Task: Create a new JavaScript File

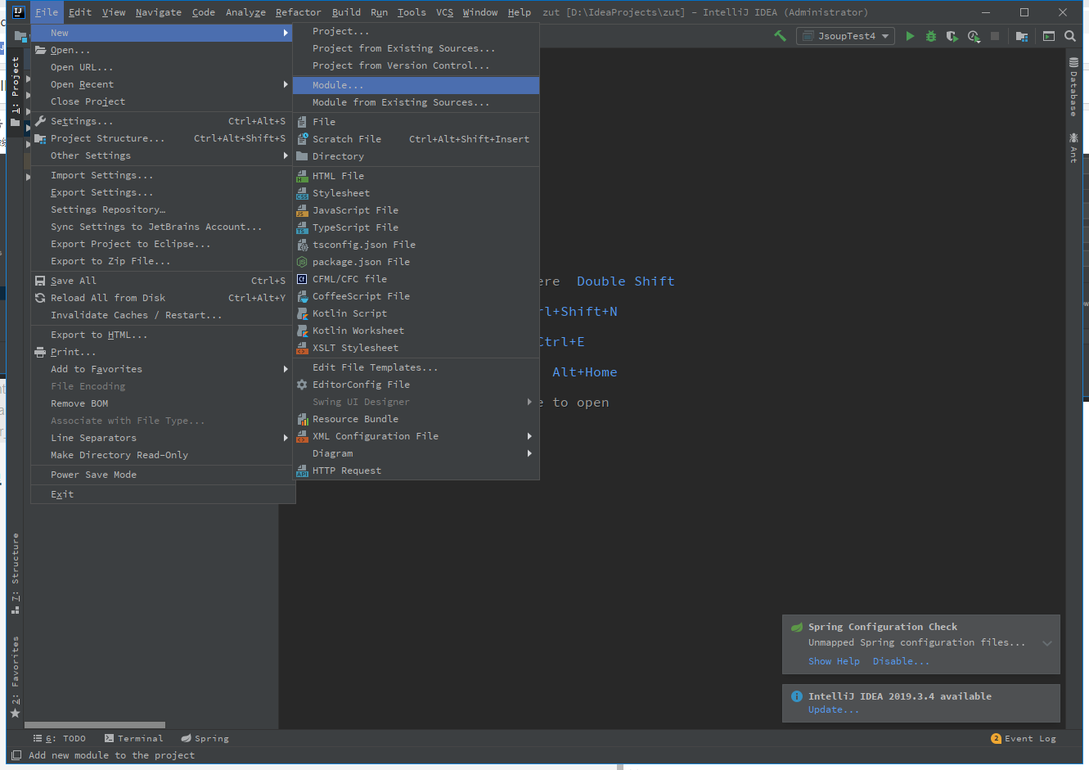Action: (416, 210)
